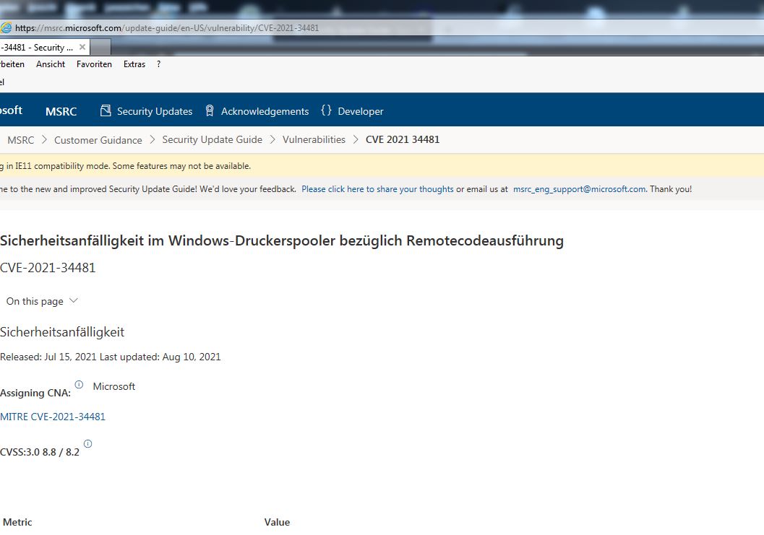Click inside the browser address bar
This screenshot has height=535, width=764.
217,27
